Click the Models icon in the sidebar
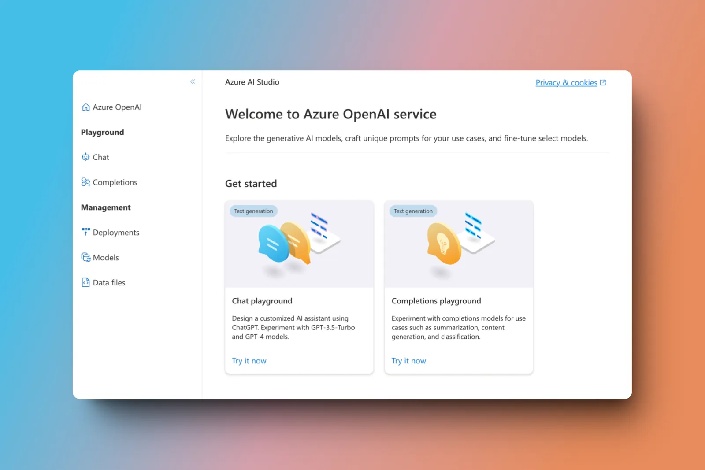This screenshot has height=470, width=705. point(86,257)
